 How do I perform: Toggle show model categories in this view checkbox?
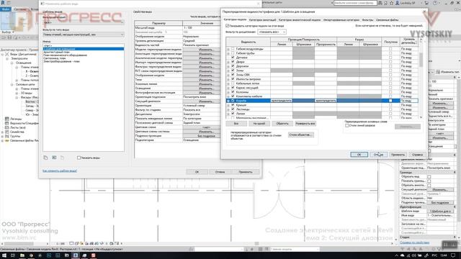(x=228, y=26)
